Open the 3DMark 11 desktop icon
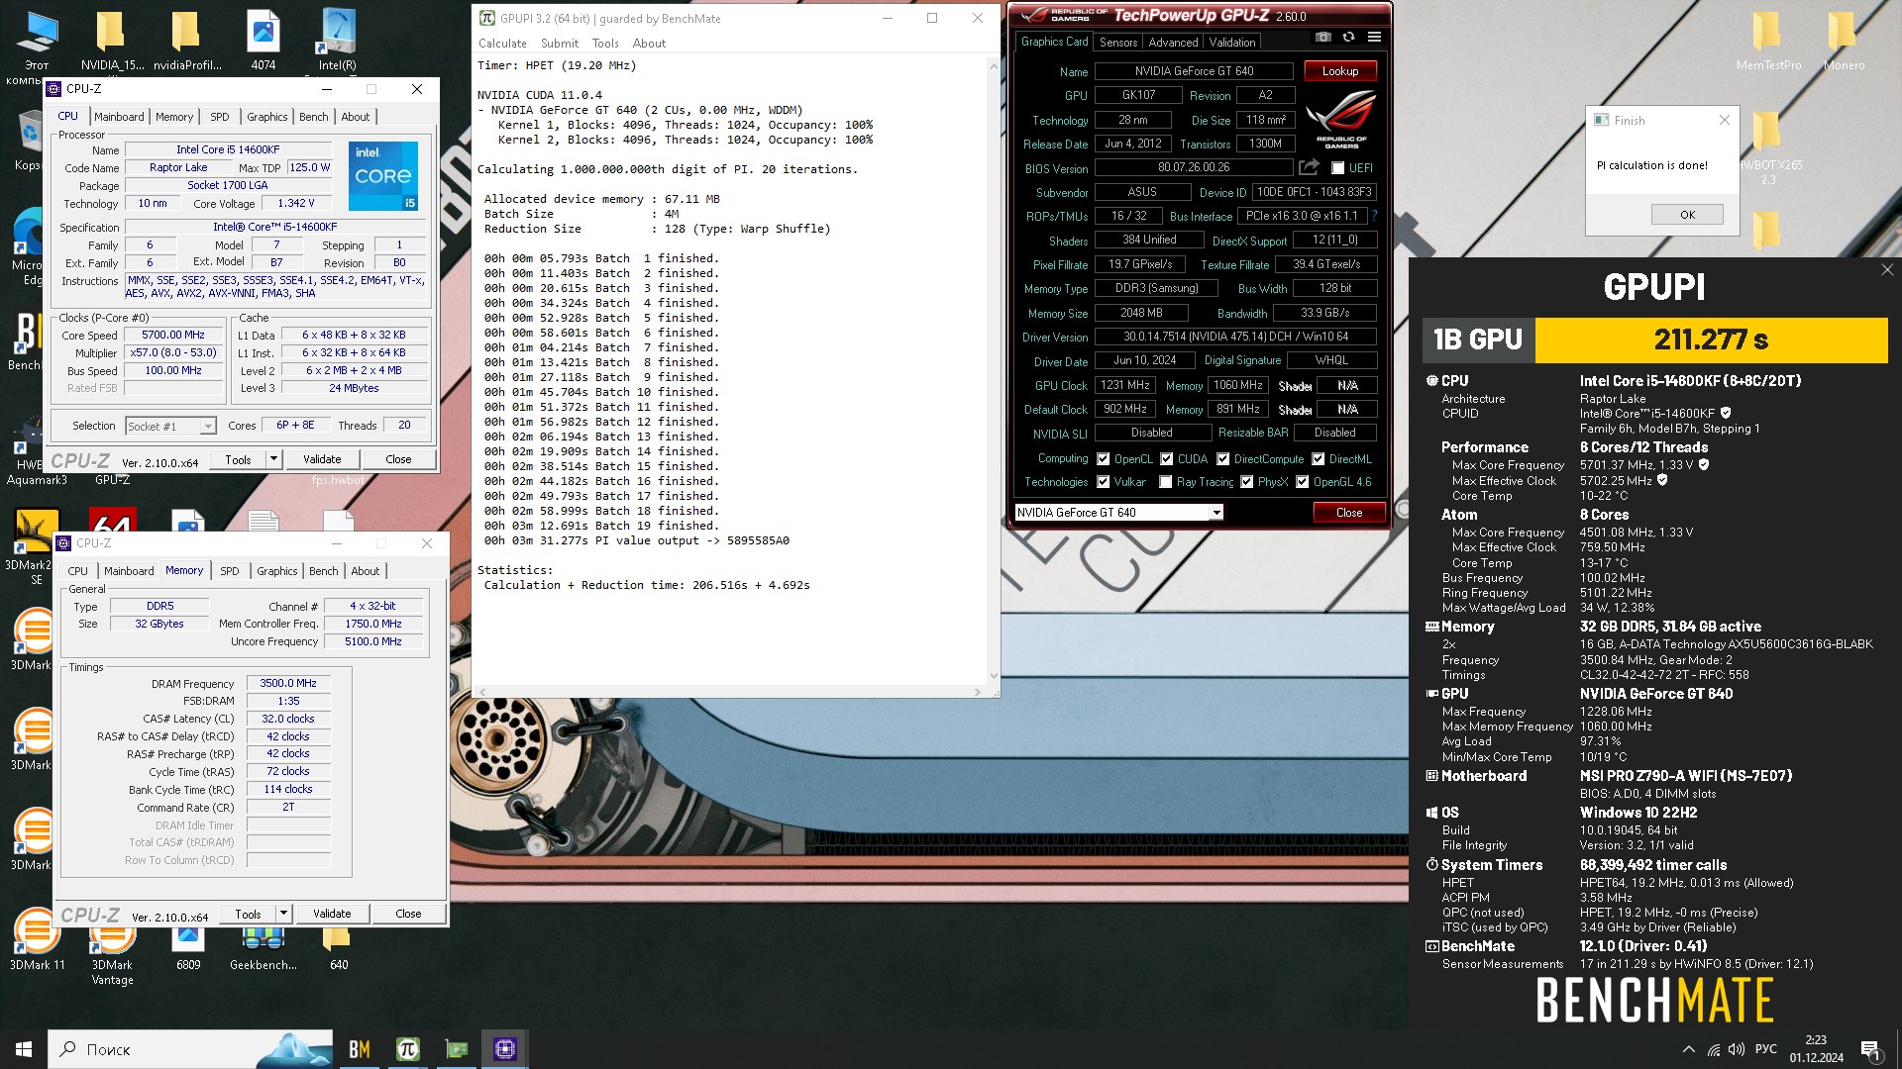The height and width of the screenshot is (1069, 1902). tap(37, 940)
